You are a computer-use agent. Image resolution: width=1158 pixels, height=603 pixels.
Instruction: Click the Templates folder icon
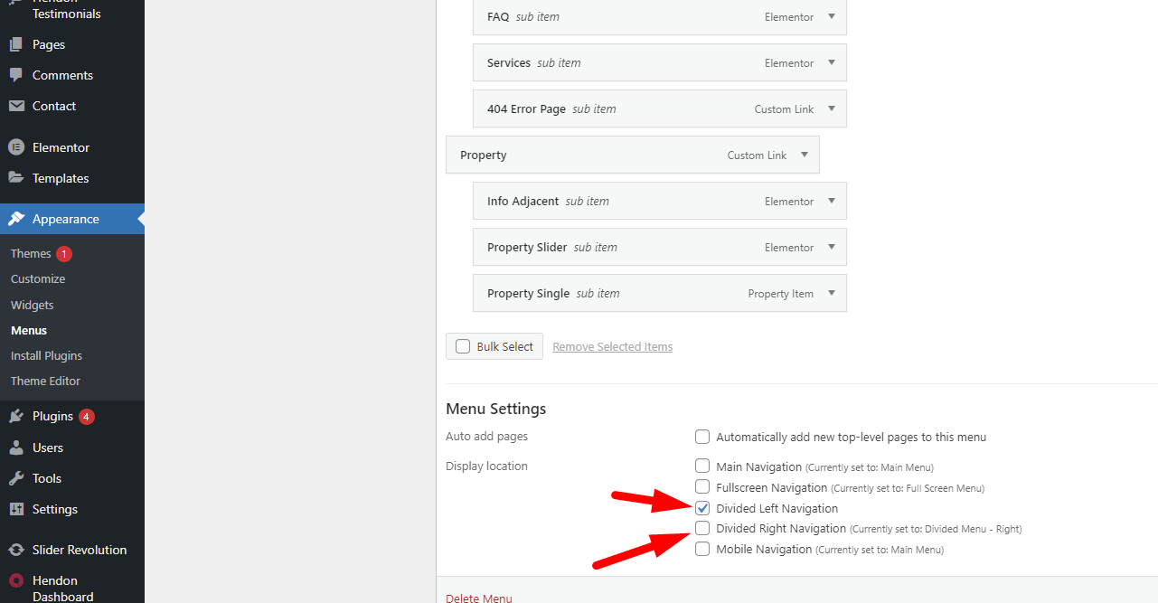16,178
